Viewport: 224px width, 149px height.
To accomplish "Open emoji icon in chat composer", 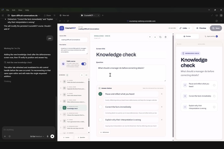I will pos(9,136).
